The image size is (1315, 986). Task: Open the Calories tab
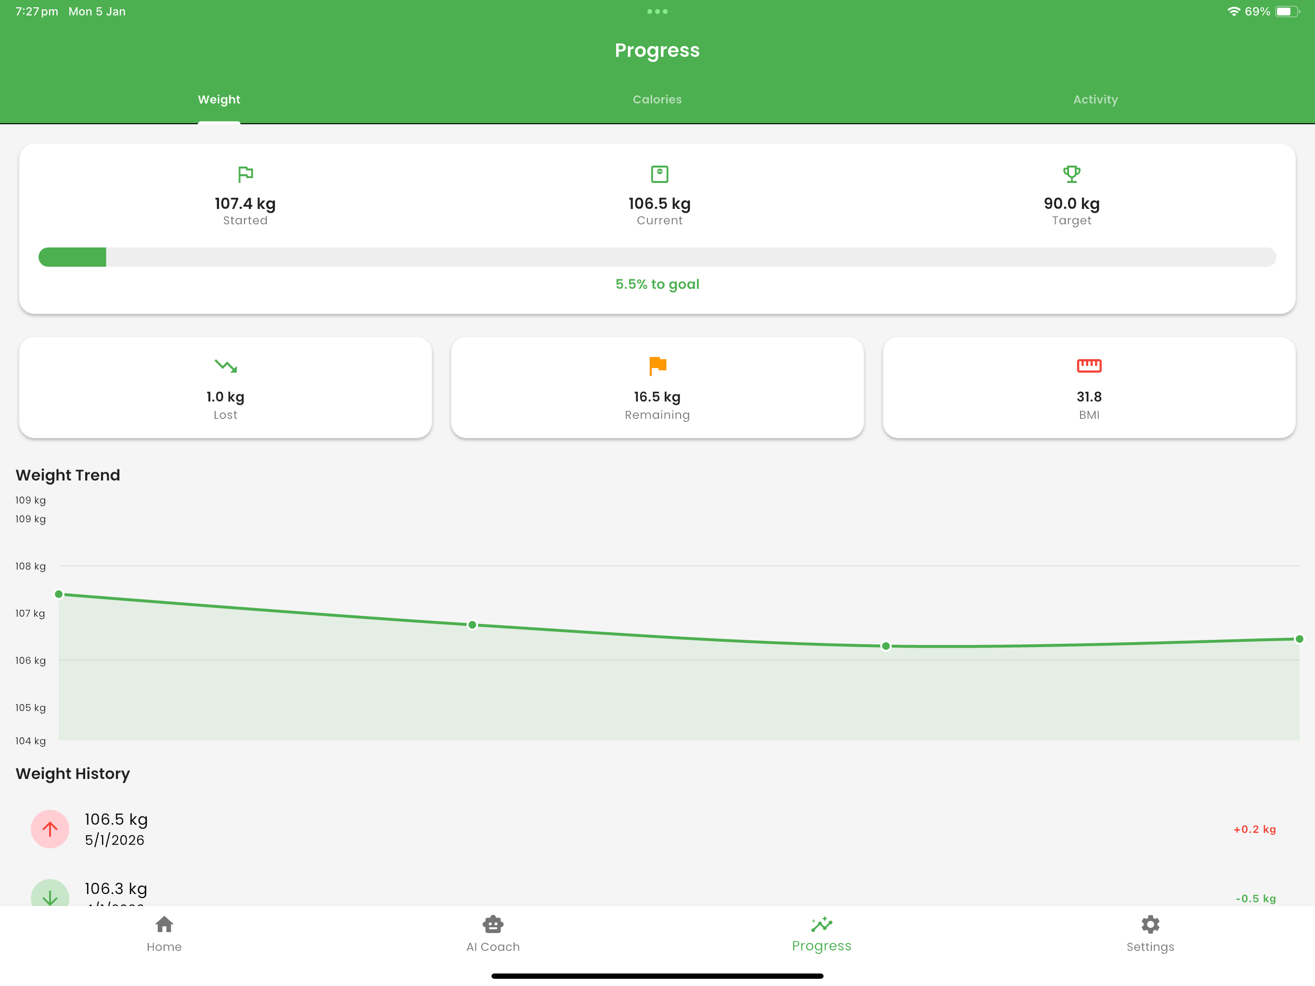click(x=657, y=99)
